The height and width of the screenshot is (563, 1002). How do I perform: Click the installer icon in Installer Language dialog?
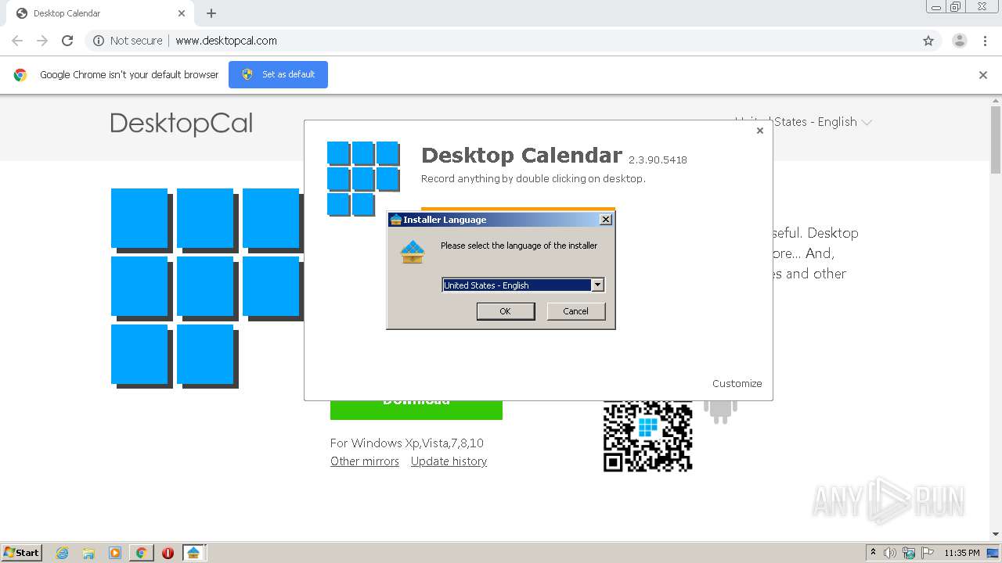413,252
